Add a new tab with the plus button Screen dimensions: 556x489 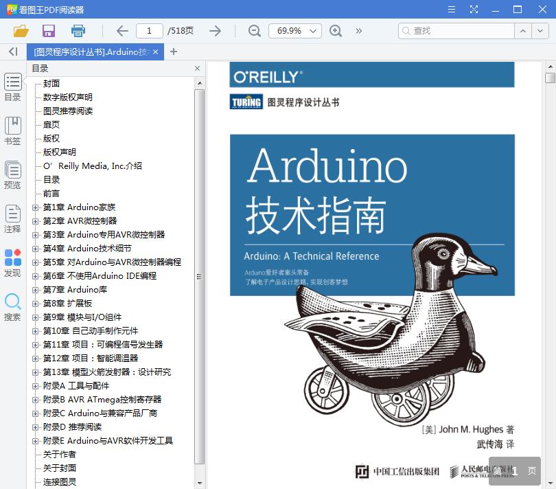coord(174,52)
